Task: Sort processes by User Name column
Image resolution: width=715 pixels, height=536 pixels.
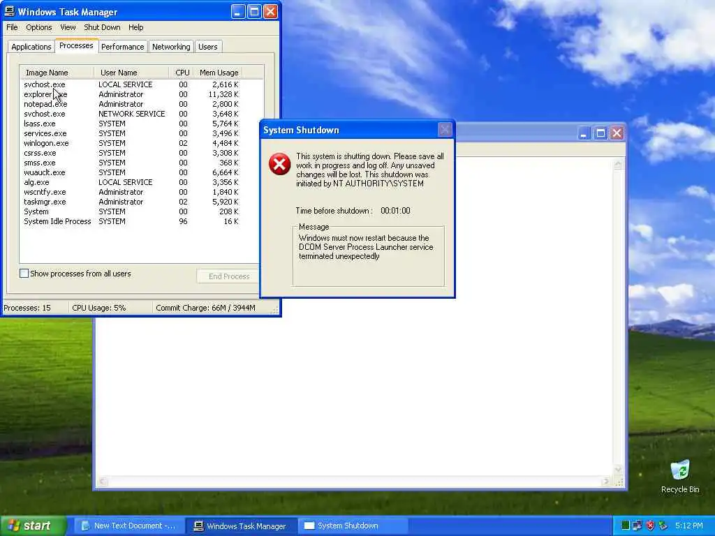Action: click(x=131, y=73)
